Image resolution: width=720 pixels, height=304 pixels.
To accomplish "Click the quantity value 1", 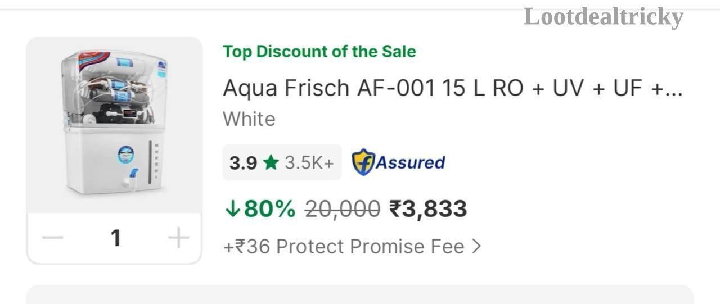I will point(116,238).
